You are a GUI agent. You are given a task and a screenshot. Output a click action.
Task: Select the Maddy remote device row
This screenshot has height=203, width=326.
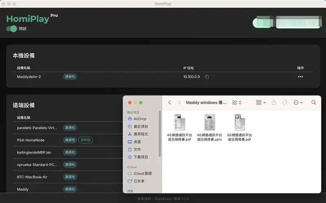click(68, 189)
